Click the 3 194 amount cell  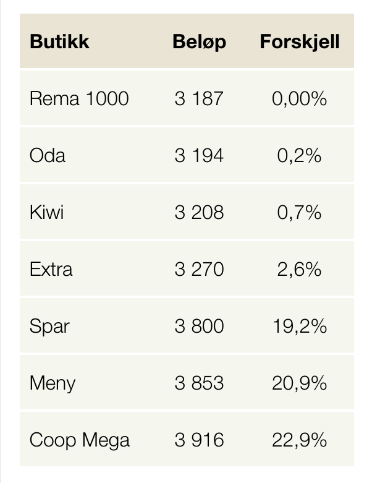(199, 155)
